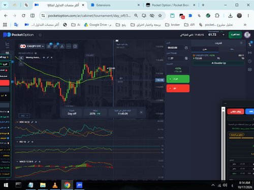Collapse the RSI 14 panel
Viewport: 254px width, 190px height.
point(17,142)
